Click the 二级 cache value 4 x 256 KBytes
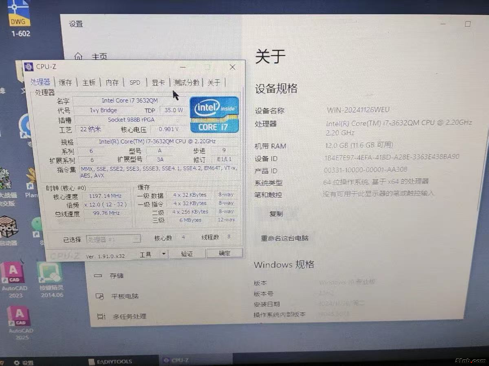The width and height of the screenshot is (489, 366). click(x=190, y=211)
